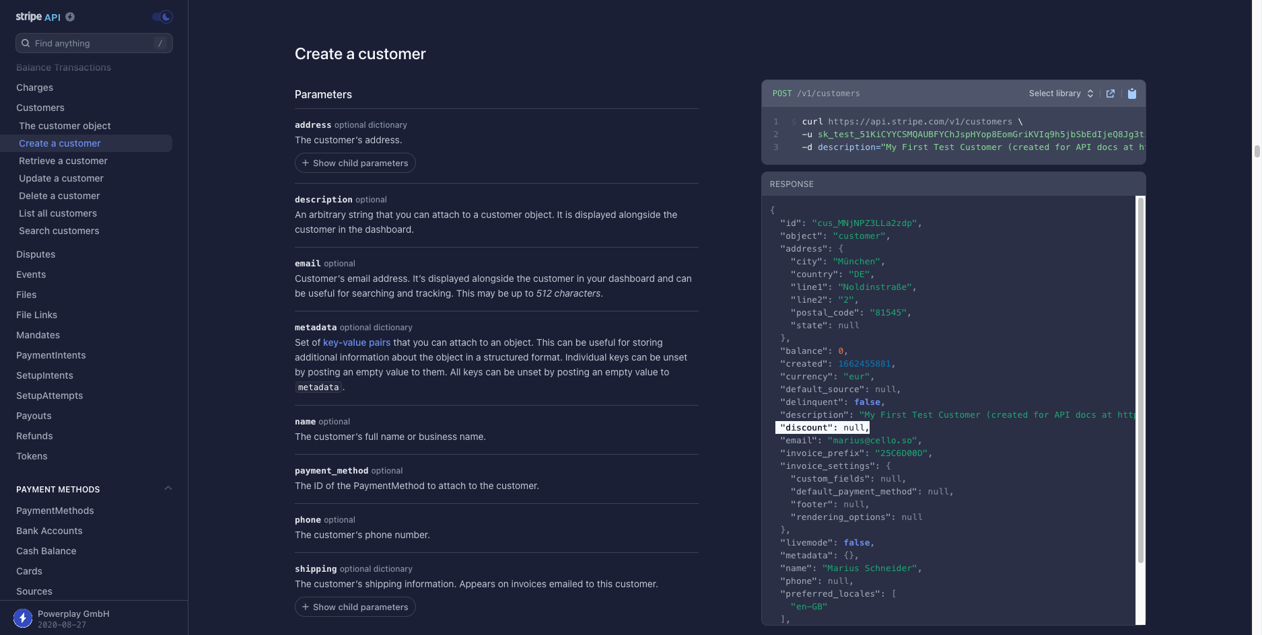The width and height of the screenshot is (1262, 635).
Task: Open code sample in external window
Action: [x=1111, y=94]
